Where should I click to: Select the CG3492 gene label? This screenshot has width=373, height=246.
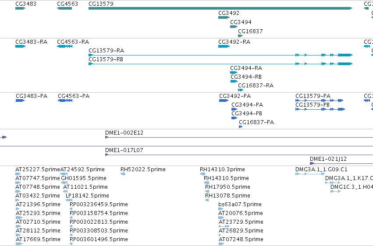(x=229, y=13)
